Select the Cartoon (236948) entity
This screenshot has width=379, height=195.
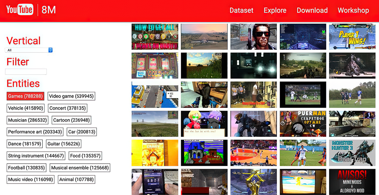coord(72,120)
